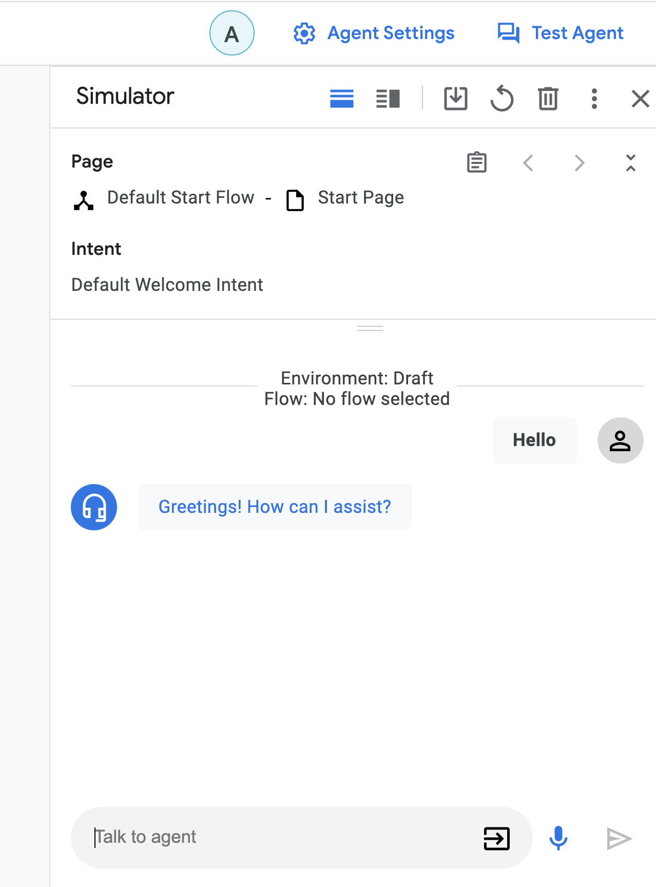Viewport: 656px width, 887px height.
Task: Click the Test Agent button
Action: pos(561,33)
